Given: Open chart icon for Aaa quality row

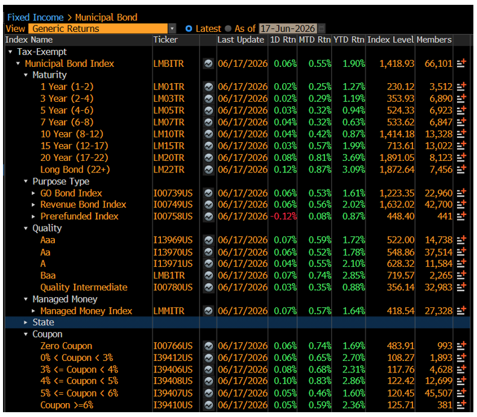Looking at the screenshot, I should pos(209,240).
